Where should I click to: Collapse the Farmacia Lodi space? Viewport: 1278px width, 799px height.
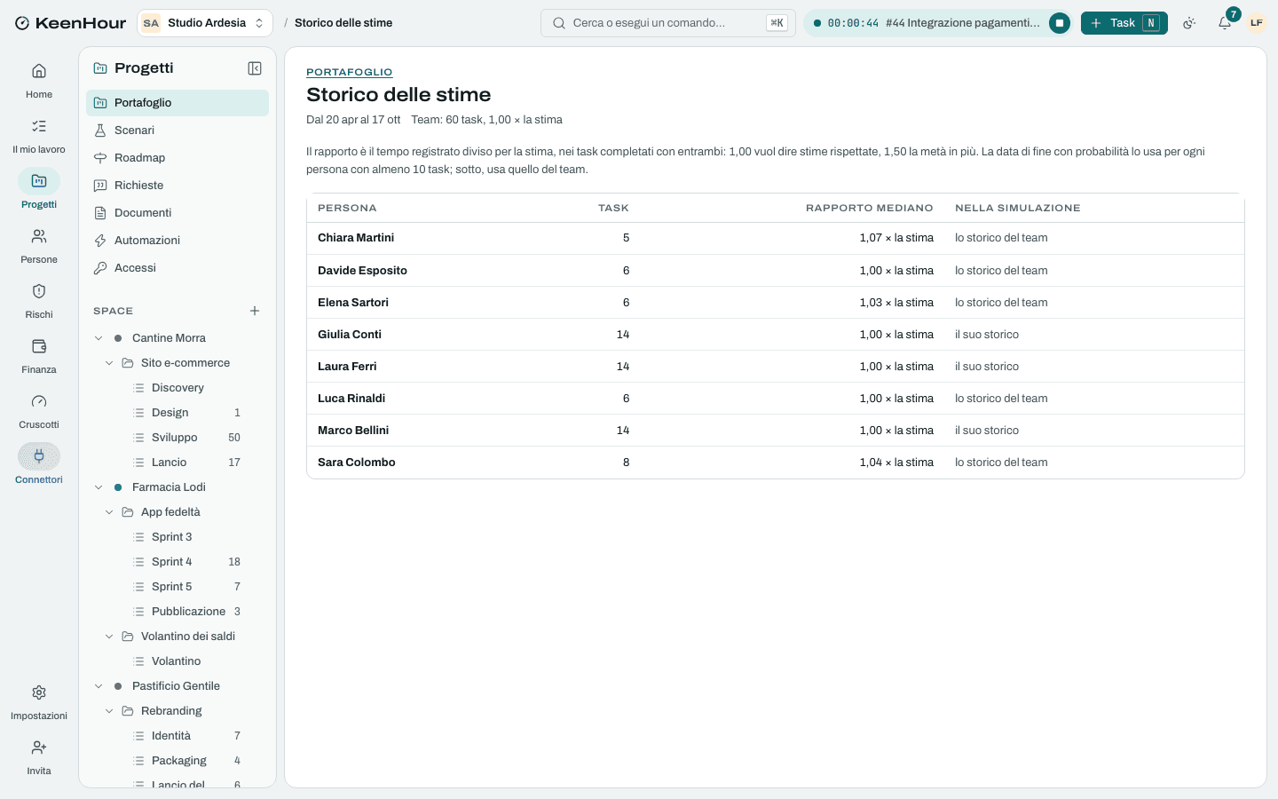(x=99, y=487)
